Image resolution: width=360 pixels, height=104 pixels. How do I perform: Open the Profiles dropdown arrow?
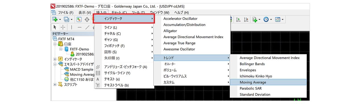(x=71, y=19)
